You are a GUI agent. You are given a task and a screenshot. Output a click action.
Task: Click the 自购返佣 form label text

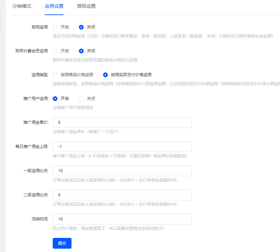click(40, 27)
